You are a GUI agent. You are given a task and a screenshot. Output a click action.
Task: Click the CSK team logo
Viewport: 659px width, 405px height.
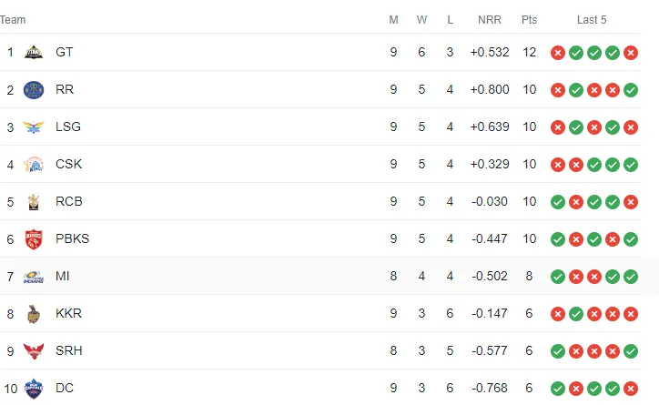pos(34,164)
